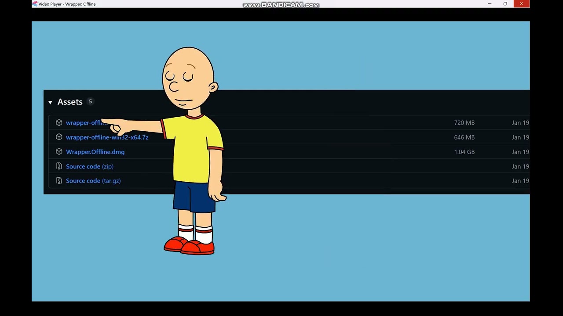Click the Jan 19 date in the Wrapper.Offline.dmg row
The image size is (563, 316).
point(520,152)
